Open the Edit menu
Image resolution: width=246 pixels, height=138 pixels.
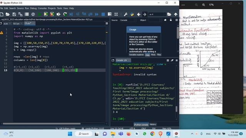(x=6, y=8)
